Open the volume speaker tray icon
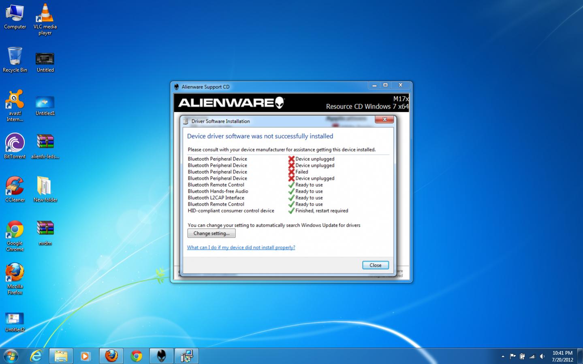The image size is (583, 364). click(x=542, y=356)
